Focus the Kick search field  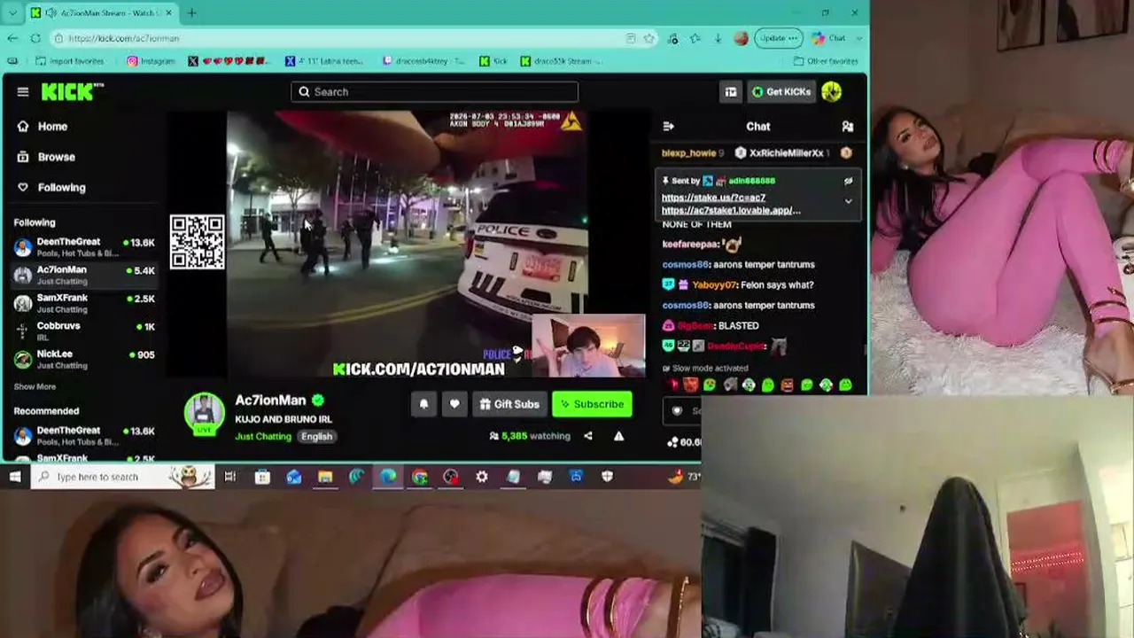click(434, 91)
